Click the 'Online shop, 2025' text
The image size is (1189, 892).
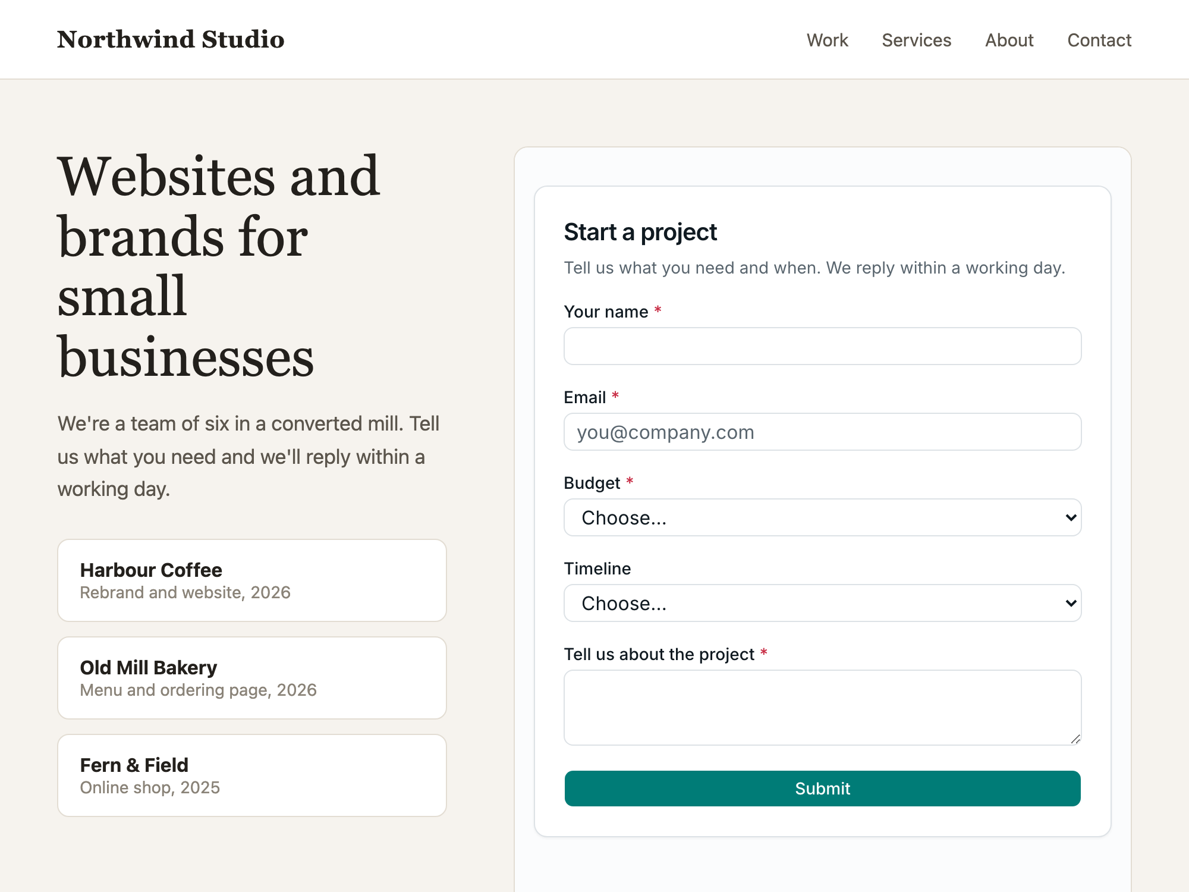tap(150, 787)
